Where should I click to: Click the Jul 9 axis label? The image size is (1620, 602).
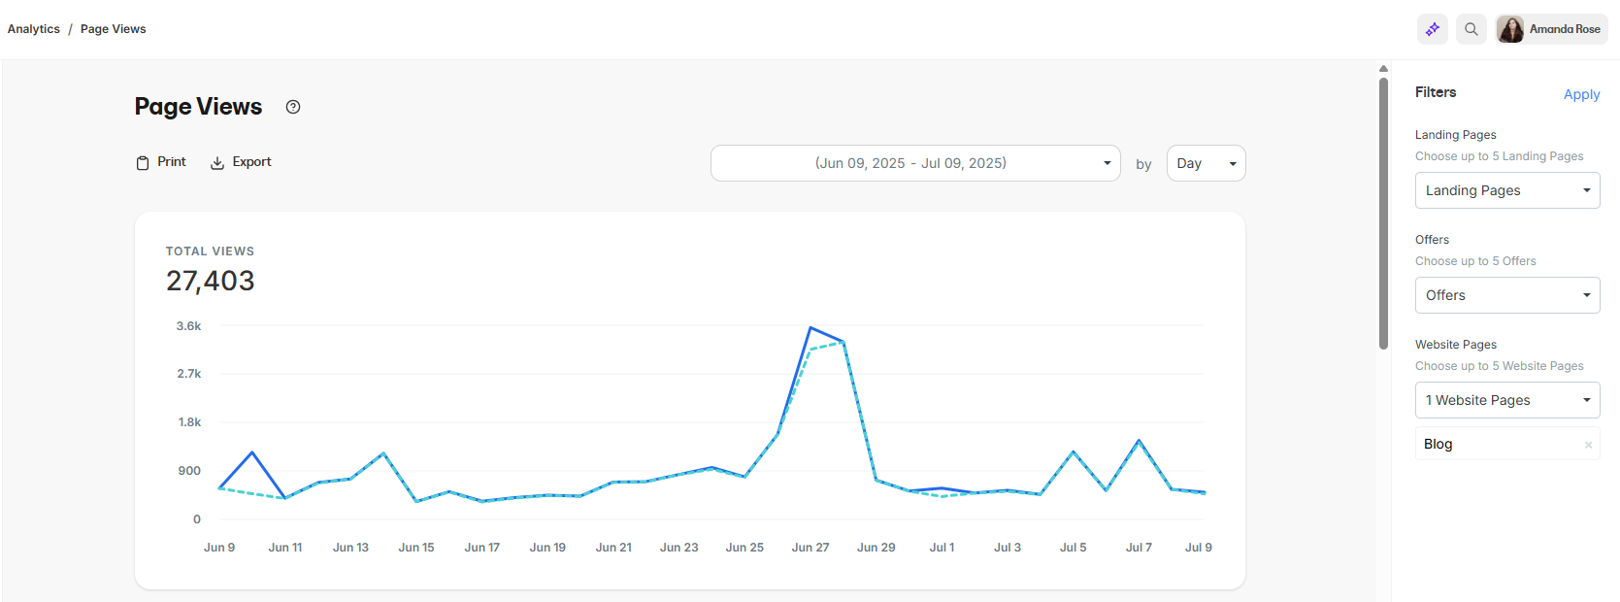1199,548
